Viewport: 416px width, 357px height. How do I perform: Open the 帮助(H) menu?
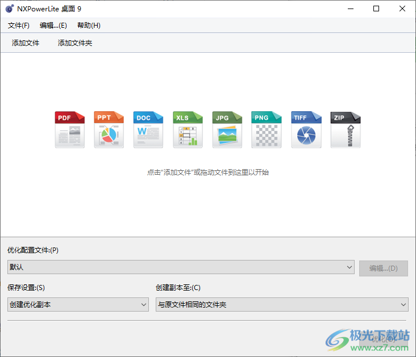tap(89, 26)
